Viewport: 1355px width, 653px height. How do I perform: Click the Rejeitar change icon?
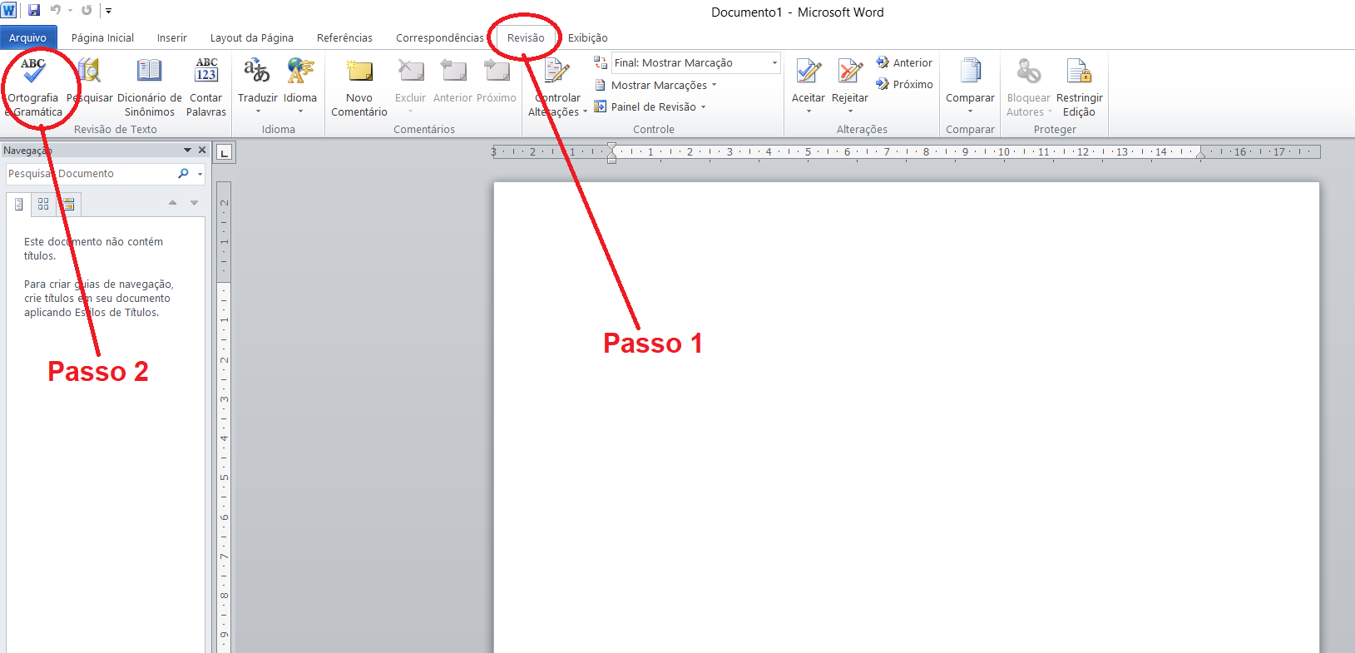tap(849, 72)
